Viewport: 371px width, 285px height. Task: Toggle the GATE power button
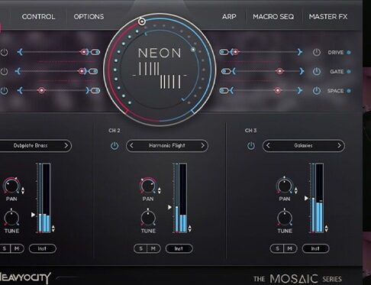(316, 72)
